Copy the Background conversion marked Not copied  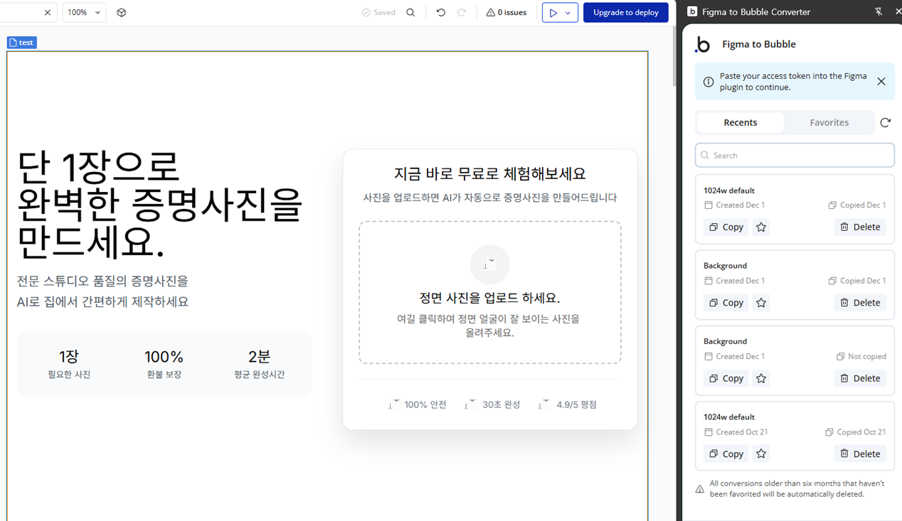pyautogui.click(x=726, y=379)
